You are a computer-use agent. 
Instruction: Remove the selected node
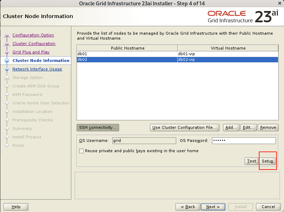268,127
